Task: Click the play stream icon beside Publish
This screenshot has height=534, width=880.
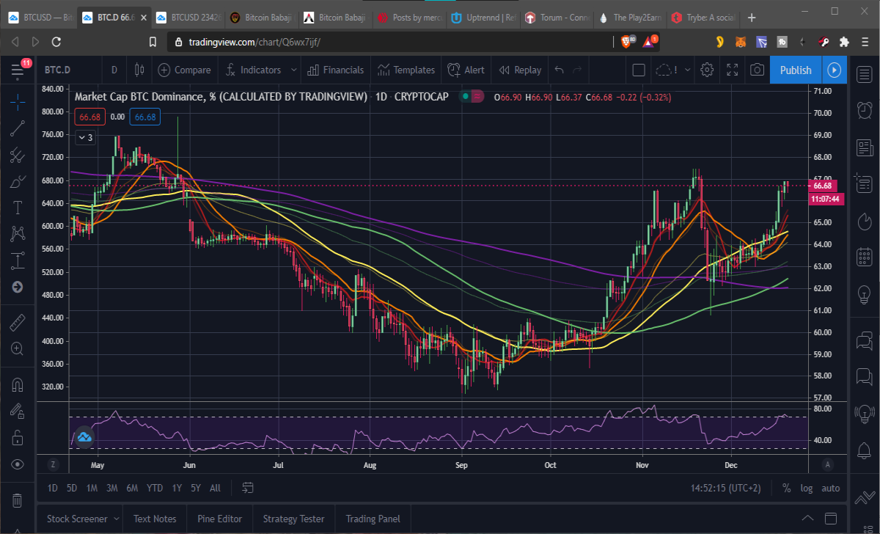Action: click(x=835, y=70)
